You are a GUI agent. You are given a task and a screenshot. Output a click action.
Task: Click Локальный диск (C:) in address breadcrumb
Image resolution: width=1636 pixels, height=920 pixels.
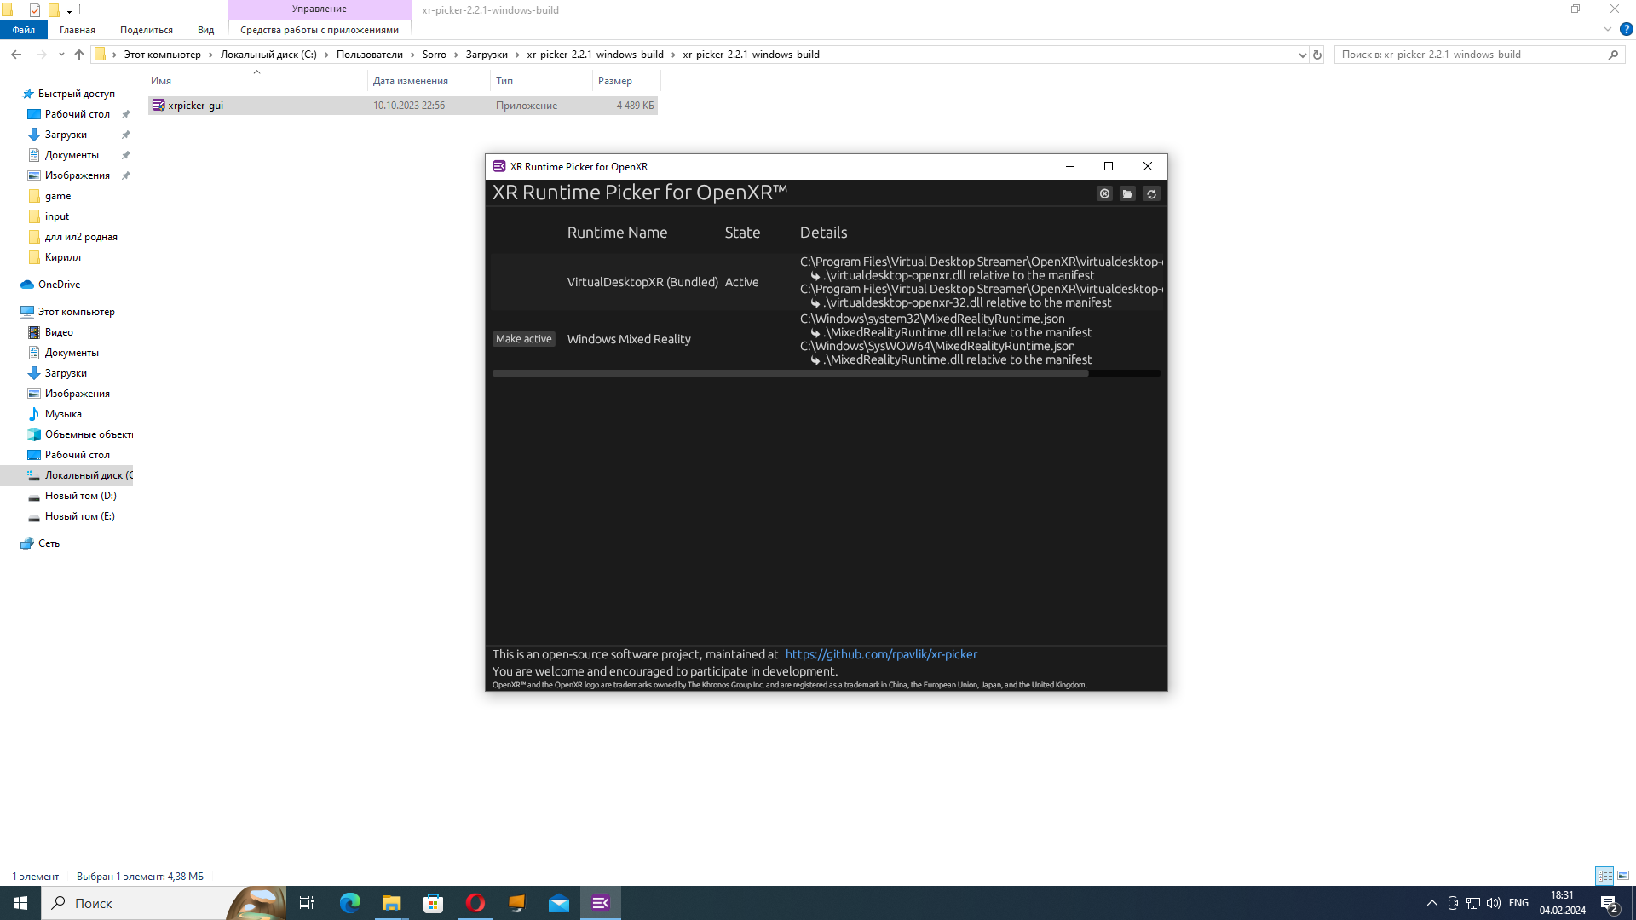(268, 55)
